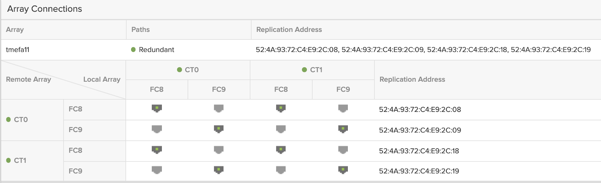Click port icon for remote CT0 FC8, local CT0 FC8

click(157, 109)
